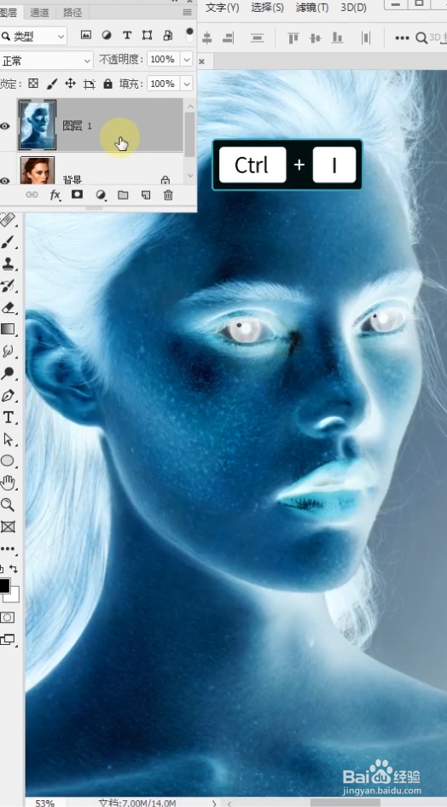Open the 选择(S) menu
Image resolution: width=447 pixels, height=807 pixels.
268,7
